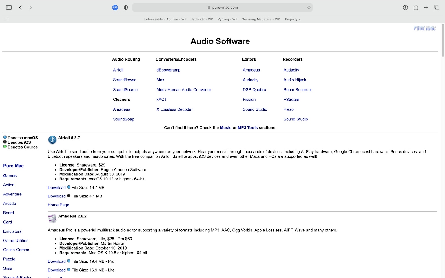Image resolution: width=445 pixels, height=278 pixels.
Task: Open Amadeus link under Editors
Action: [x=251, y=70]
